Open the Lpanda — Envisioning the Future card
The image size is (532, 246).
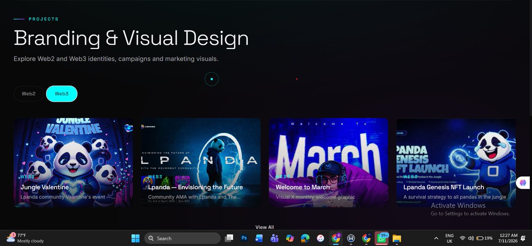click(x=201, y=162)
